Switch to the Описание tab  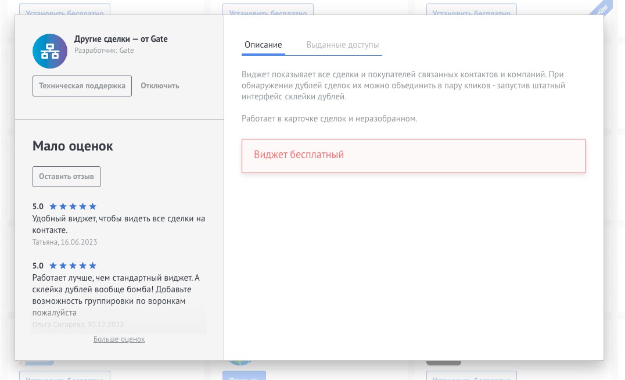tap(263, 45)
